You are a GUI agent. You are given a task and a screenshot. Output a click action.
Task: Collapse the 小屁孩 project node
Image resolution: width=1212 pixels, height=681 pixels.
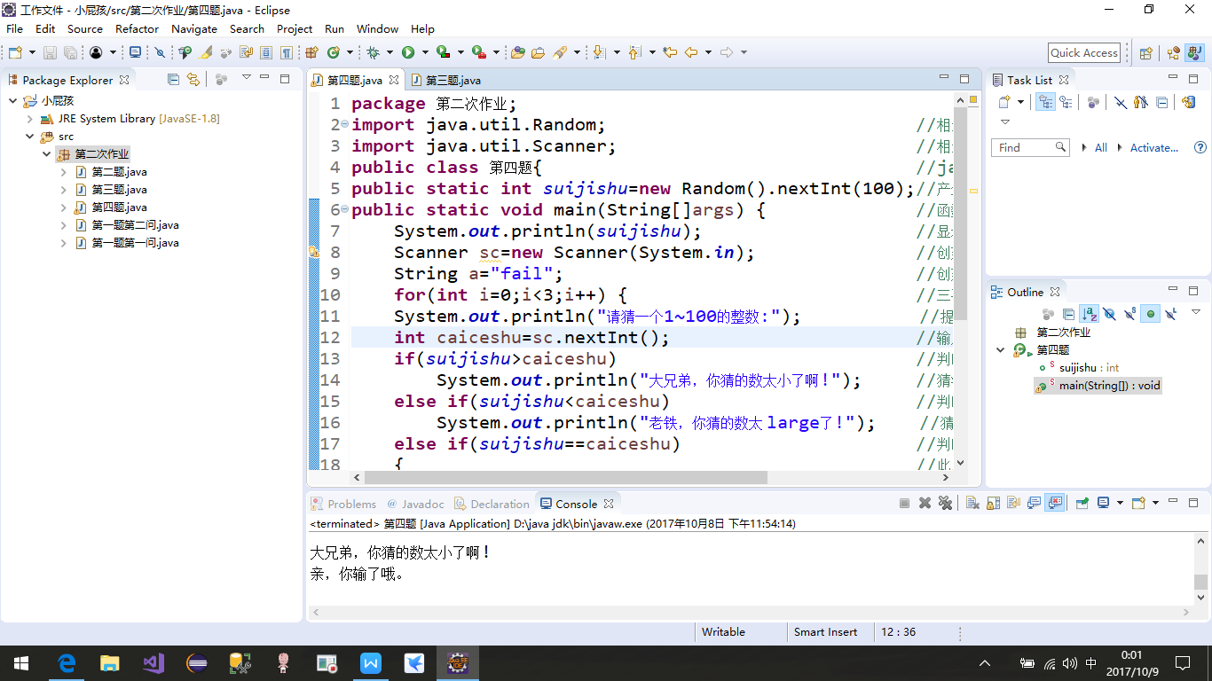point(12,101)
